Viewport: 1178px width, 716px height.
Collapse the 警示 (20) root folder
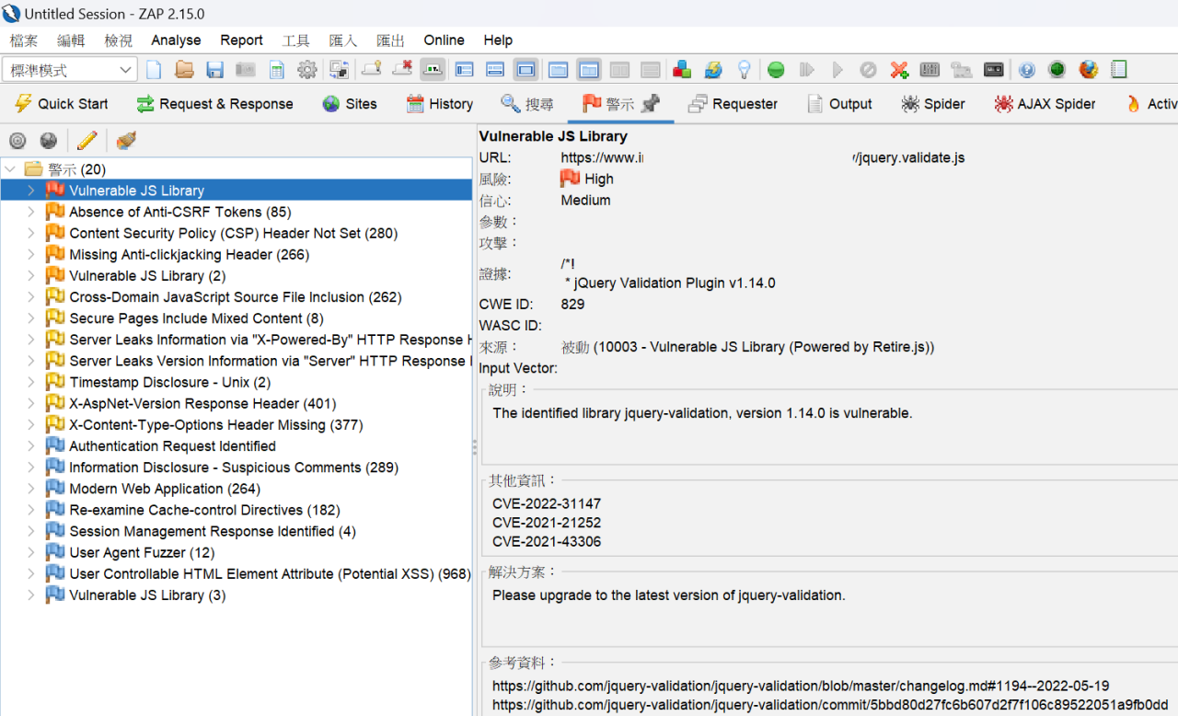10,169
